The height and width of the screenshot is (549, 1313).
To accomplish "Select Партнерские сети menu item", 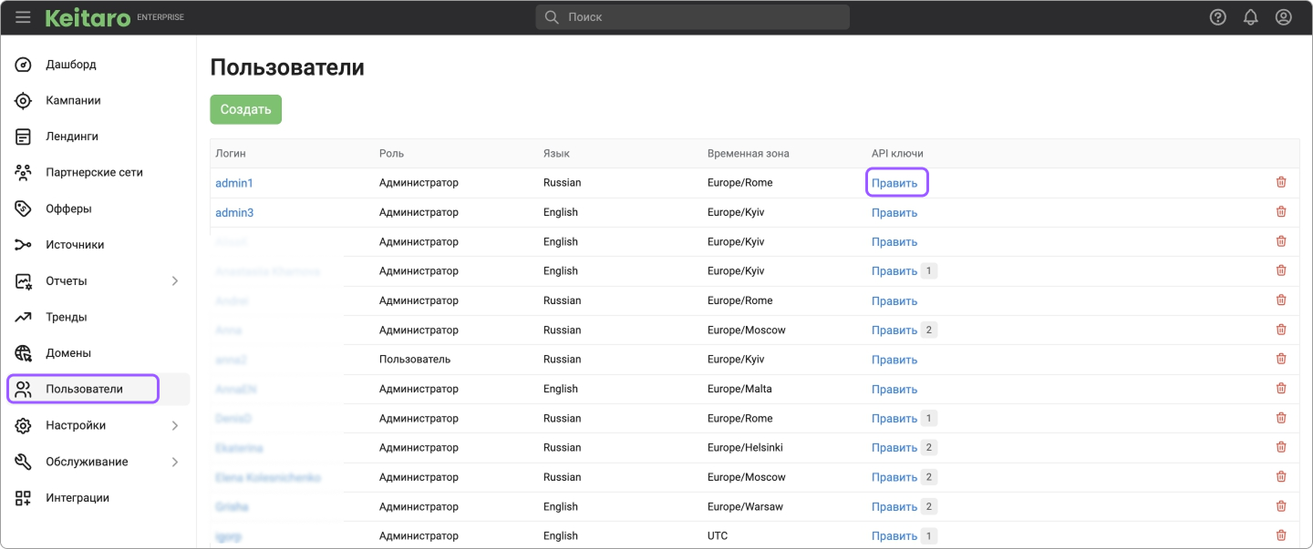I will coord(94,172).
